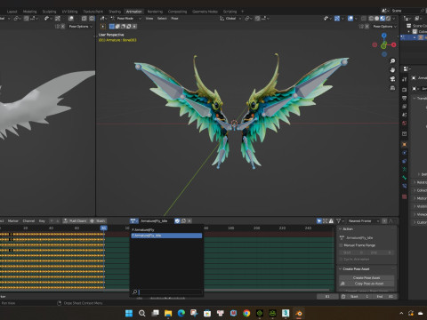Click the zoom magnifier viewport gizmo
427x320 pixels.
coord(392,61)
